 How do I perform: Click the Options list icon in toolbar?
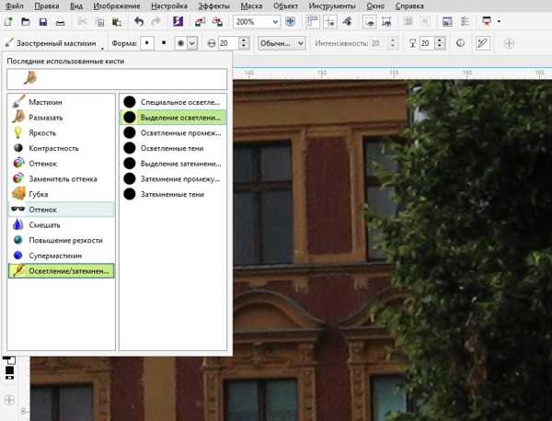(x=465, y=22)
